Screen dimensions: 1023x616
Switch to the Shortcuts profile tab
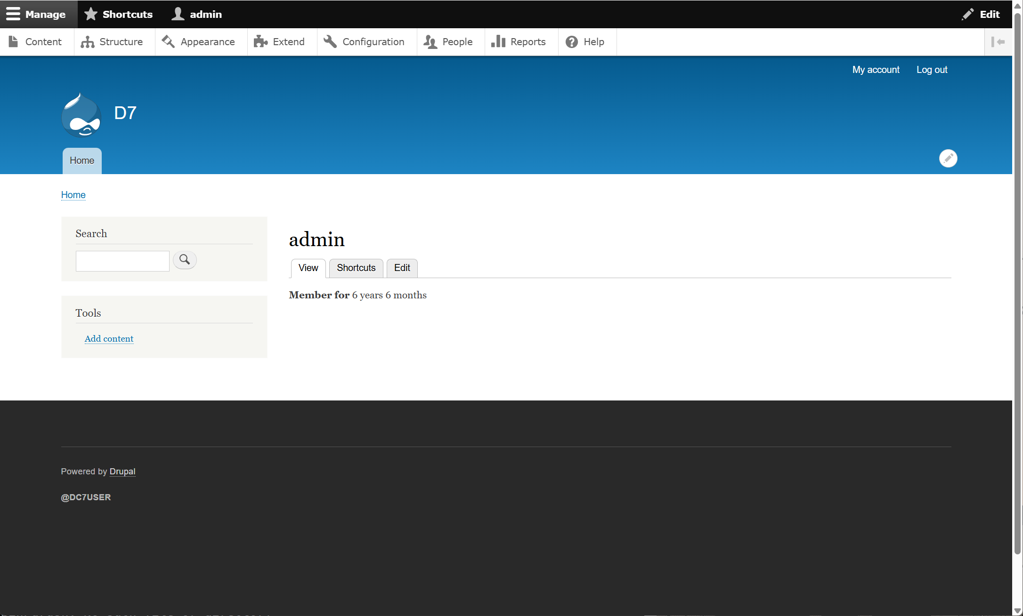(356, 268)
